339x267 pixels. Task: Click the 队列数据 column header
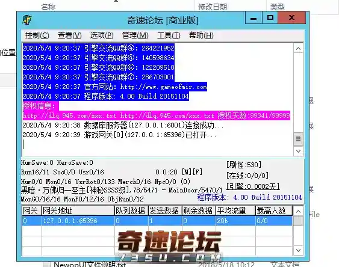(131, 210)
